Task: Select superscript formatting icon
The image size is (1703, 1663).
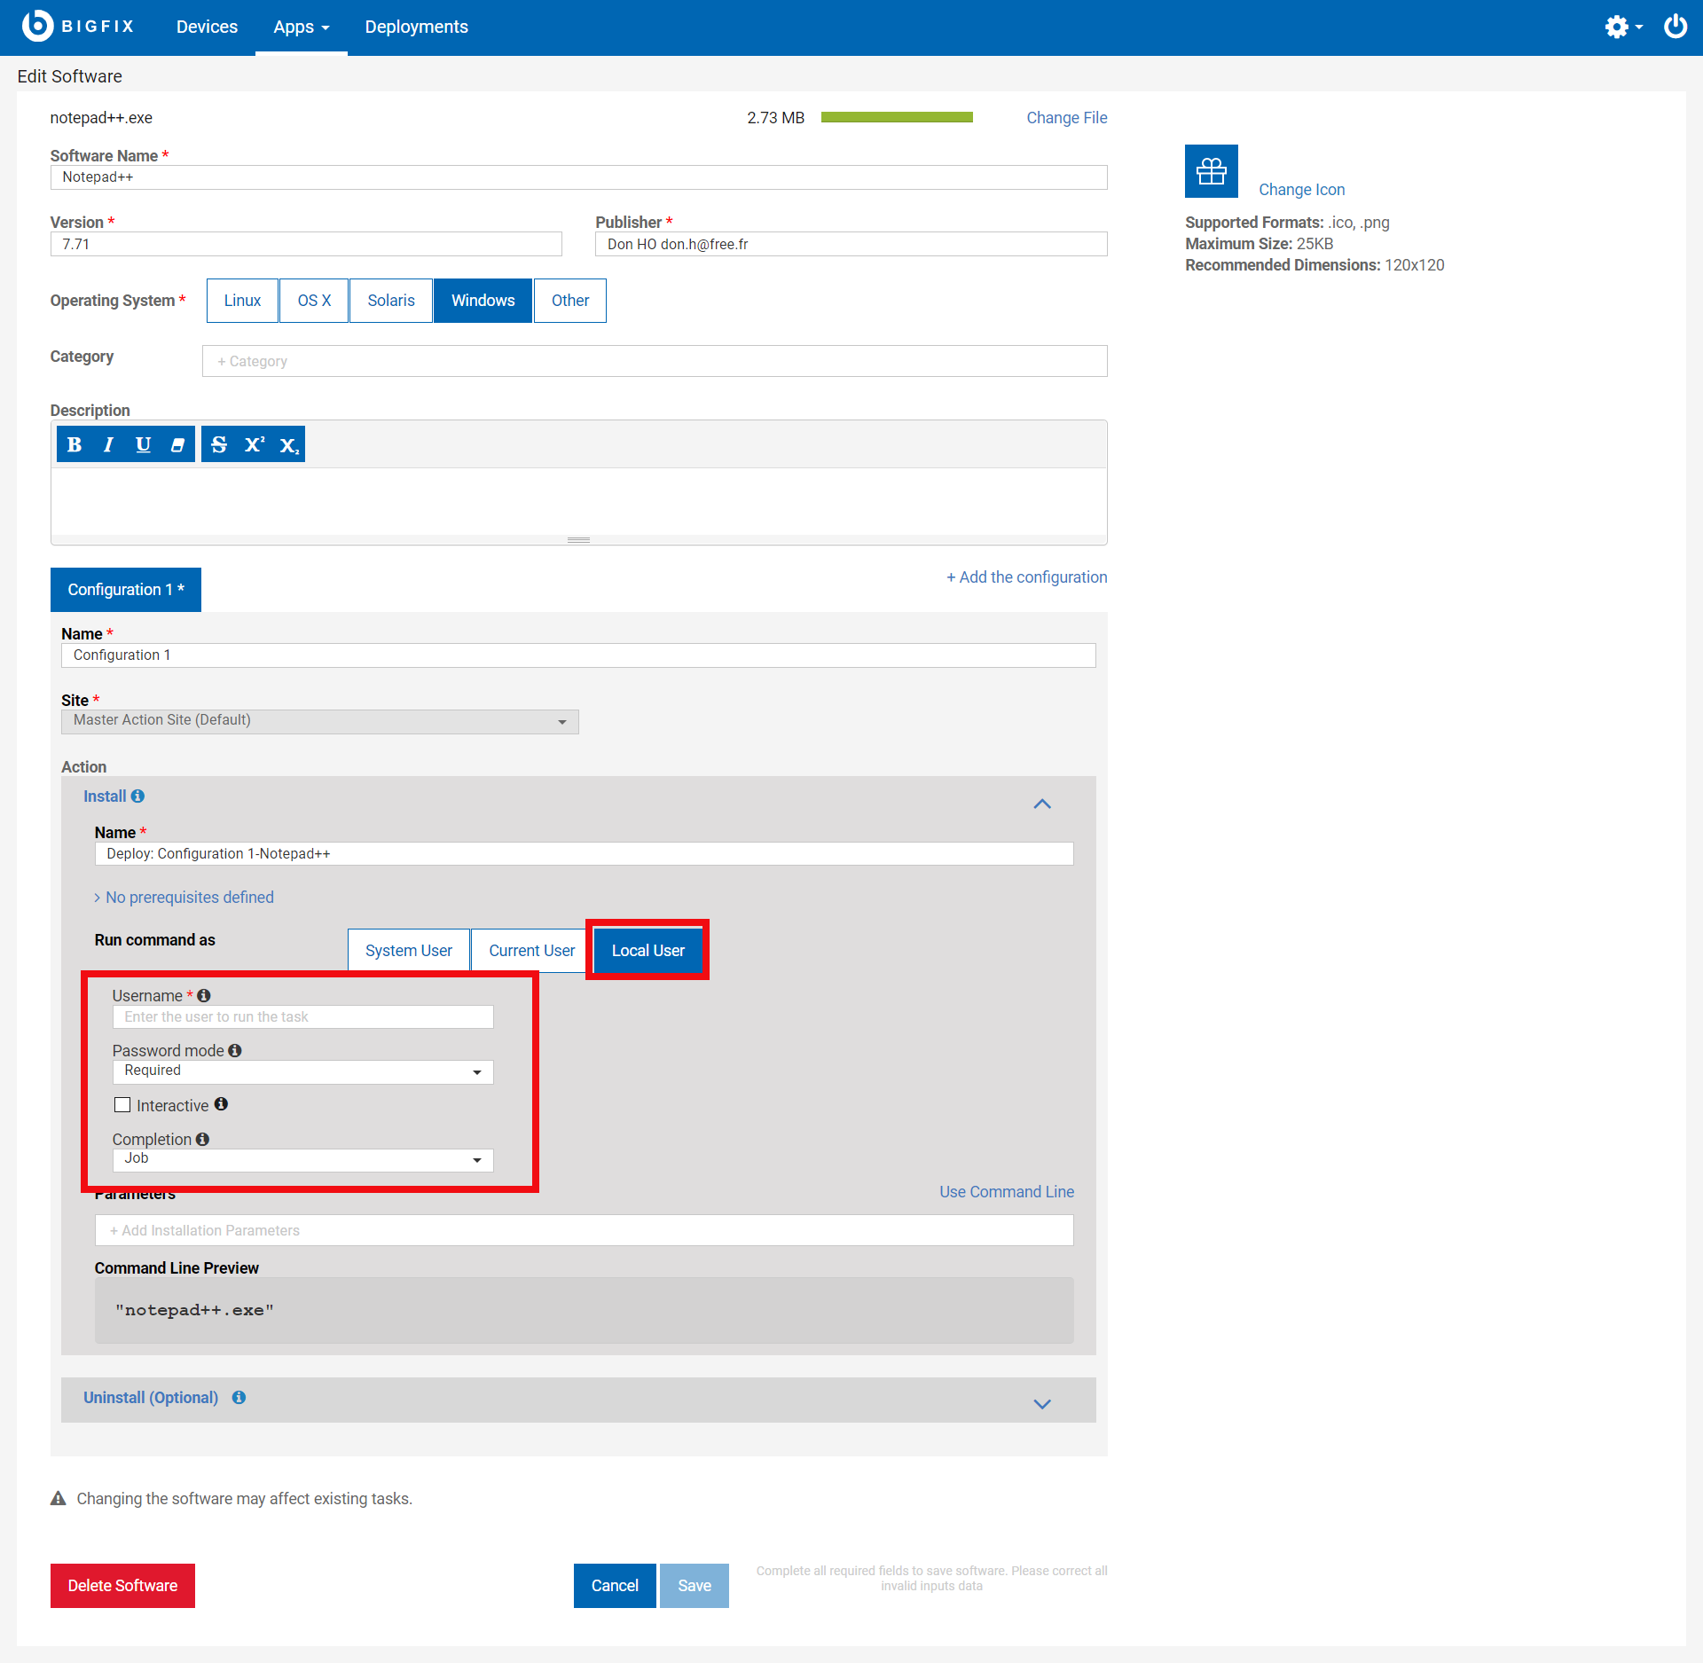Action: tap(254, 444)
